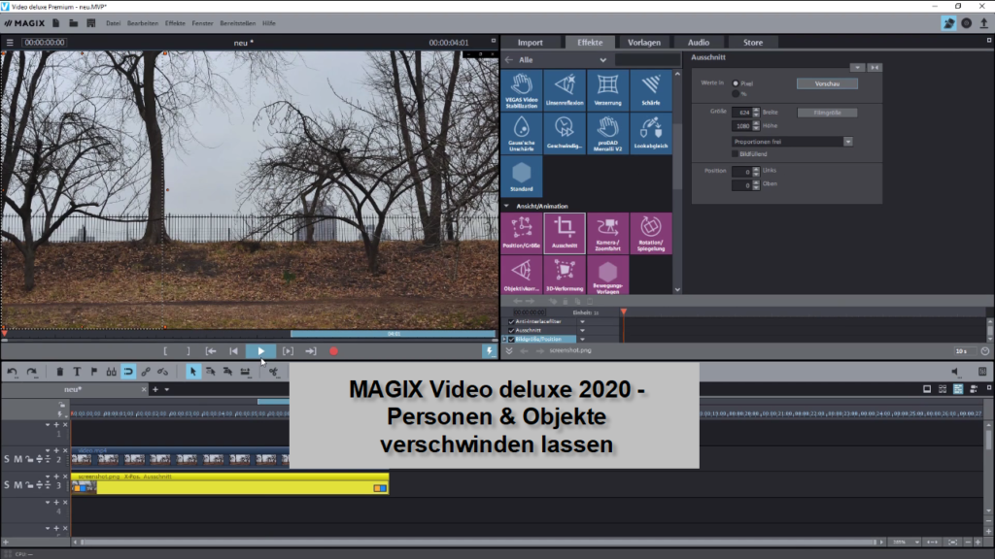
Task: Click the redo arrow in timeline toolbar
Action: tap(32, 372)
